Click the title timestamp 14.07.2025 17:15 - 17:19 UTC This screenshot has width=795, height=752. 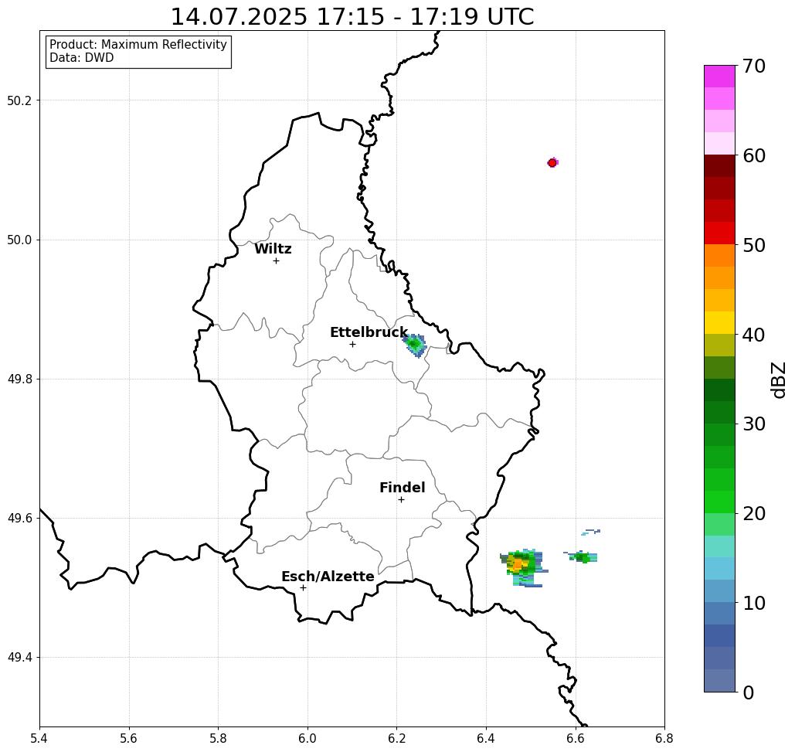(352, 17)
